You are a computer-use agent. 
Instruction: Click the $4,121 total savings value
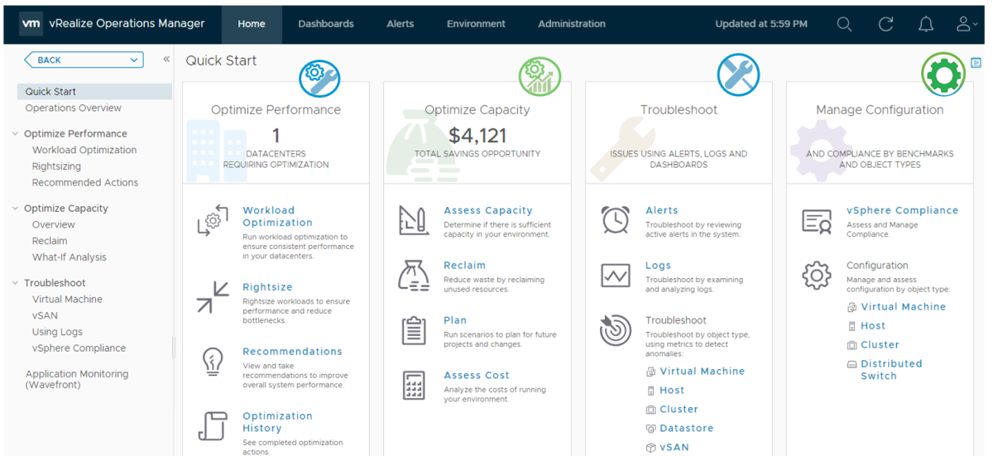coord(477,135)
